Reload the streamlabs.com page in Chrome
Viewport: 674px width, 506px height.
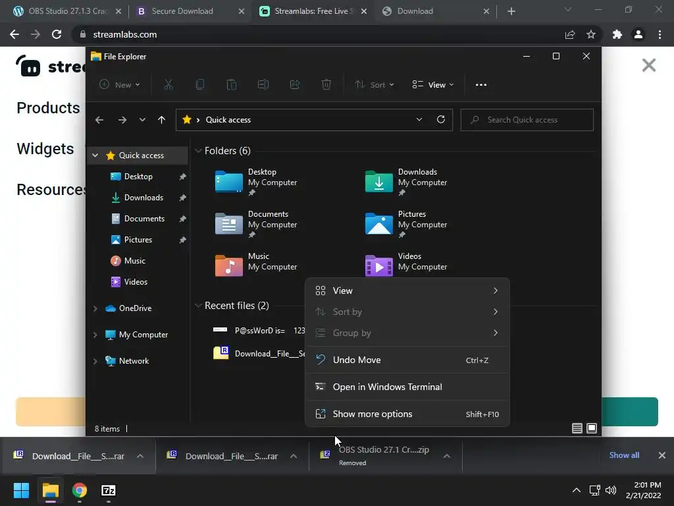coord(57,34)
